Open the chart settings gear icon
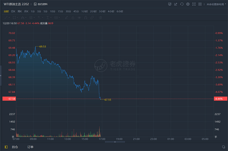 [x=188, y=4]
